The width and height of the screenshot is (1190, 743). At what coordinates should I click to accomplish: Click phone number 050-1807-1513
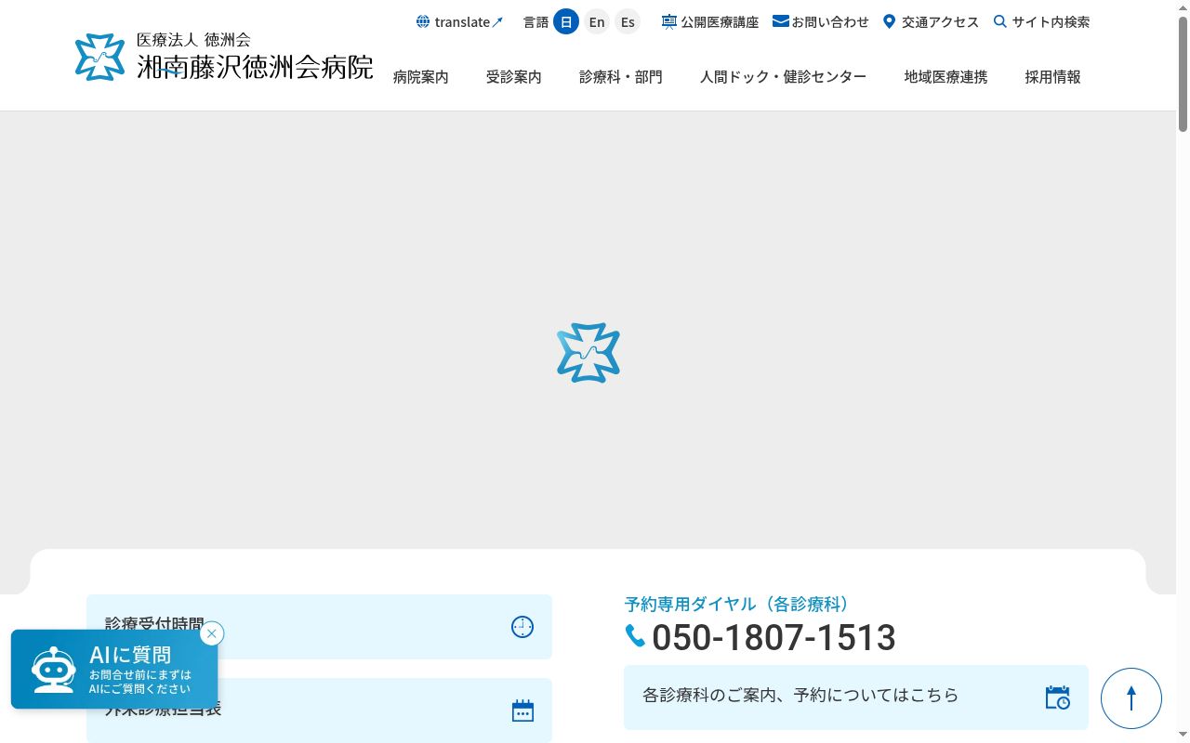[773, 637]
